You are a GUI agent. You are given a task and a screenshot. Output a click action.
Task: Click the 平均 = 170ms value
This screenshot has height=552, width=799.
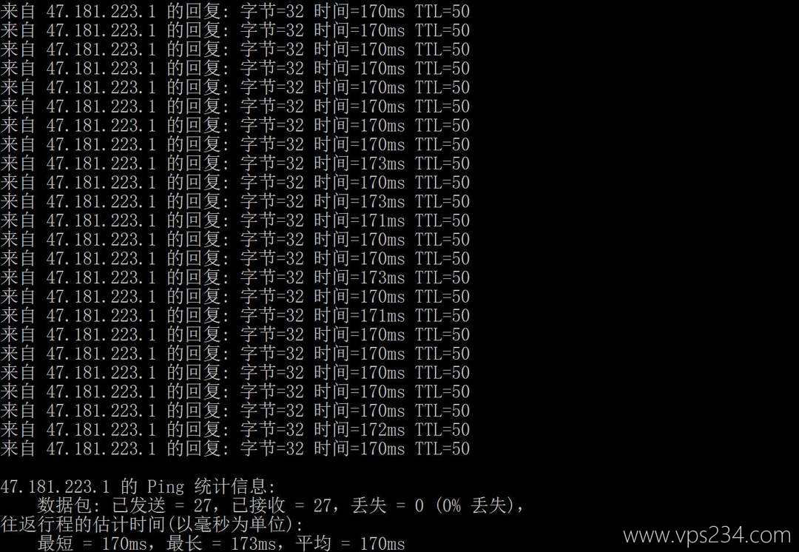click(350, 543)
